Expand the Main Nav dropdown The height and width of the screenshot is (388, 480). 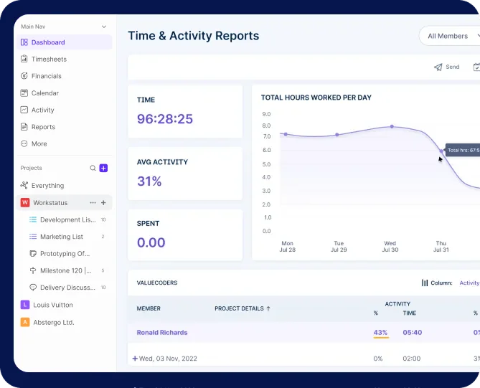point(104,27)
